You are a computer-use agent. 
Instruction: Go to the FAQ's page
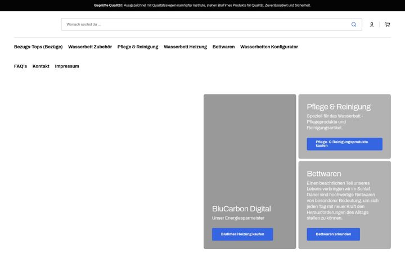pos(20,66)
